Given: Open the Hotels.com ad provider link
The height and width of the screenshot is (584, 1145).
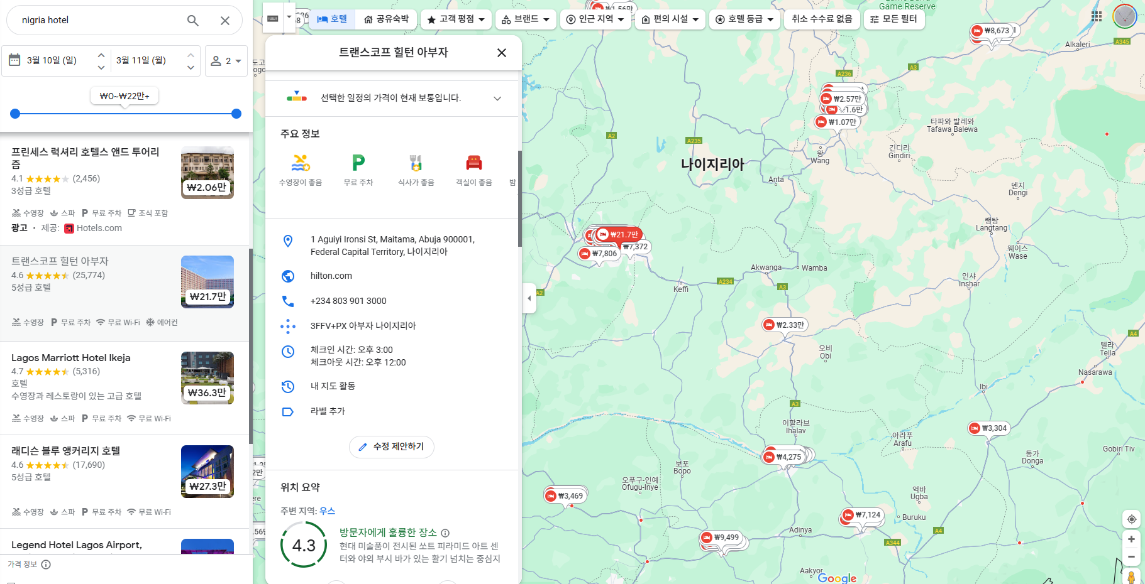Looking at the screenshot, I should [x=99, y=229].
